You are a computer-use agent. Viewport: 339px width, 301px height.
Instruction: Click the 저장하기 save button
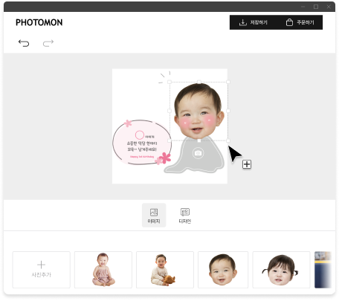(x=253, y=22)
